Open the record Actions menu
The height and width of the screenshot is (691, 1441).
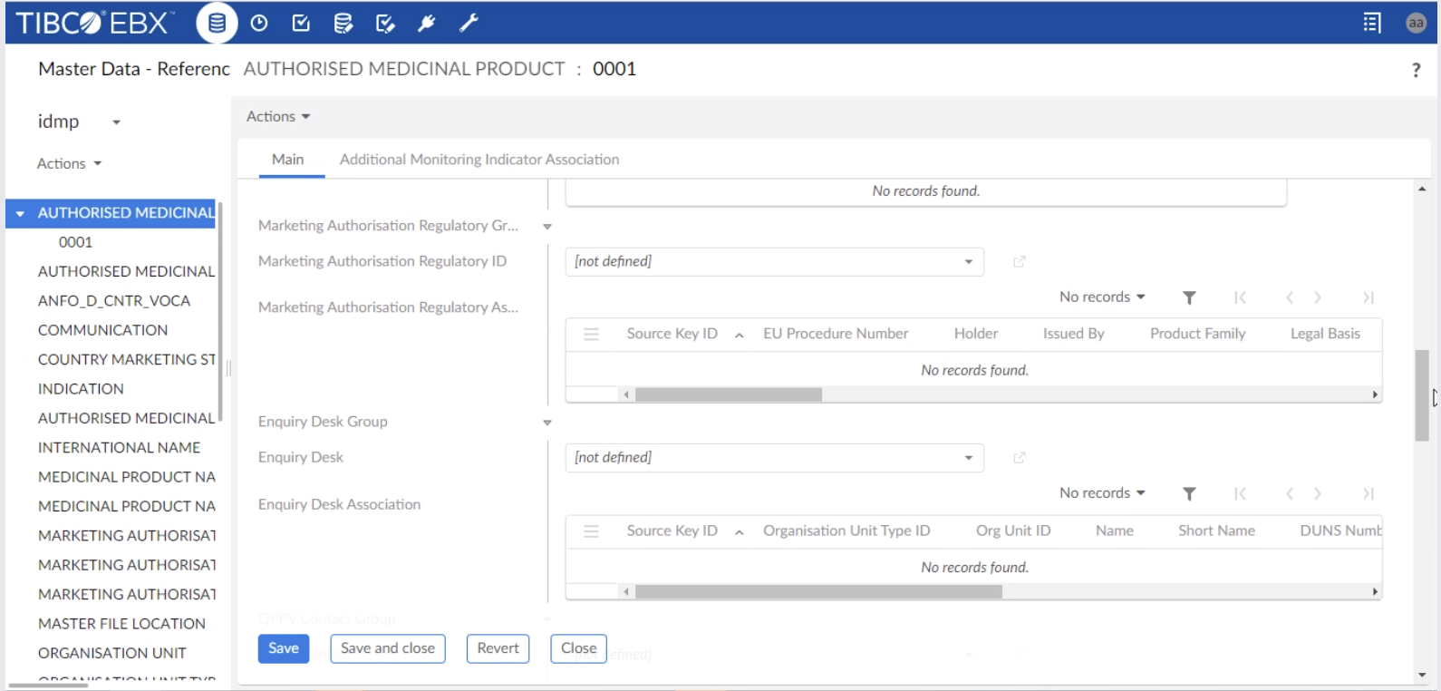click(278, 116)
